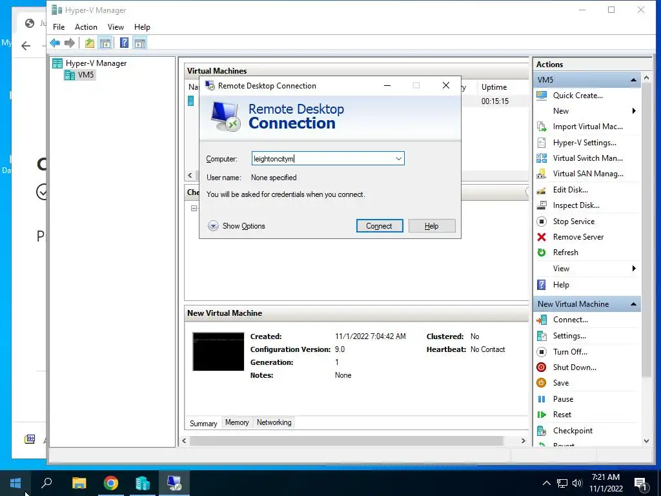
Task: Toggle Show/Hide Console Tree toolbar icon
Action: 105,43
